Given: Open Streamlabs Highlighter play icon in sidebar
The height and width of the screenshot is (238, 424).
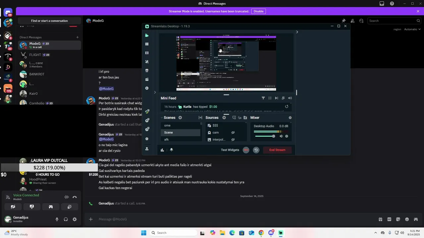Looking at the screenshot, I should click(147, 88).
